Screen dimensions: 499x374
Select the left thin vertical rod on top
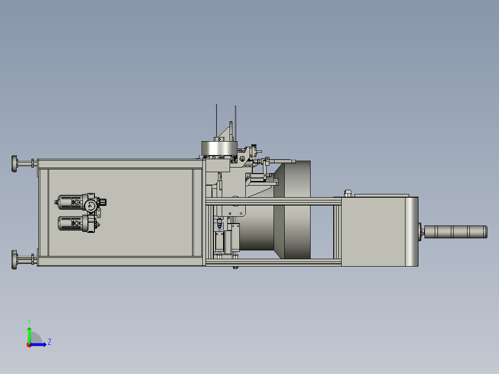click(x=217, y=121)
